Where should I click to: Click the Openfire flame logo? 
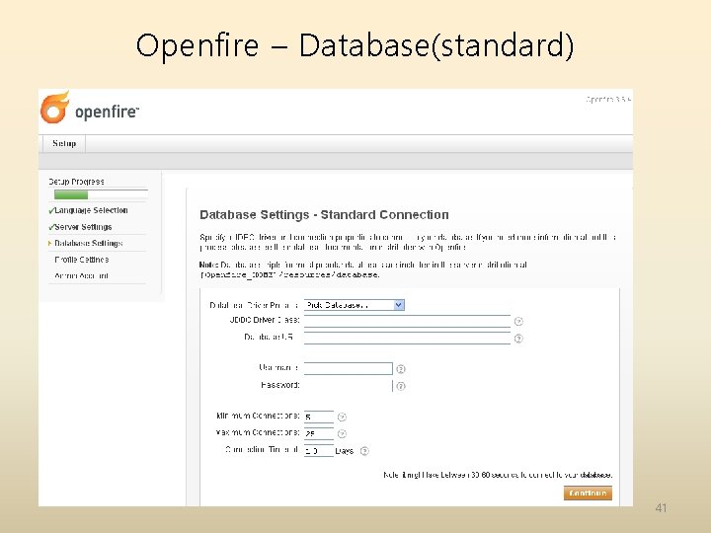click(x=55, y=107)
